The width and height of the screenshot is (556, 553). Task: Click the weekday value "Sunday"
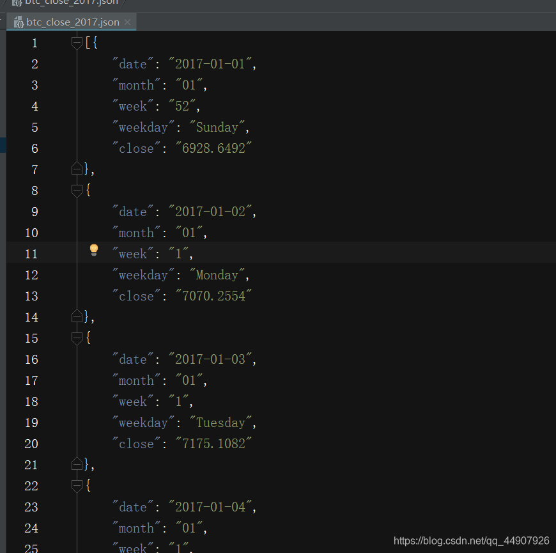(x=217, y=127)
